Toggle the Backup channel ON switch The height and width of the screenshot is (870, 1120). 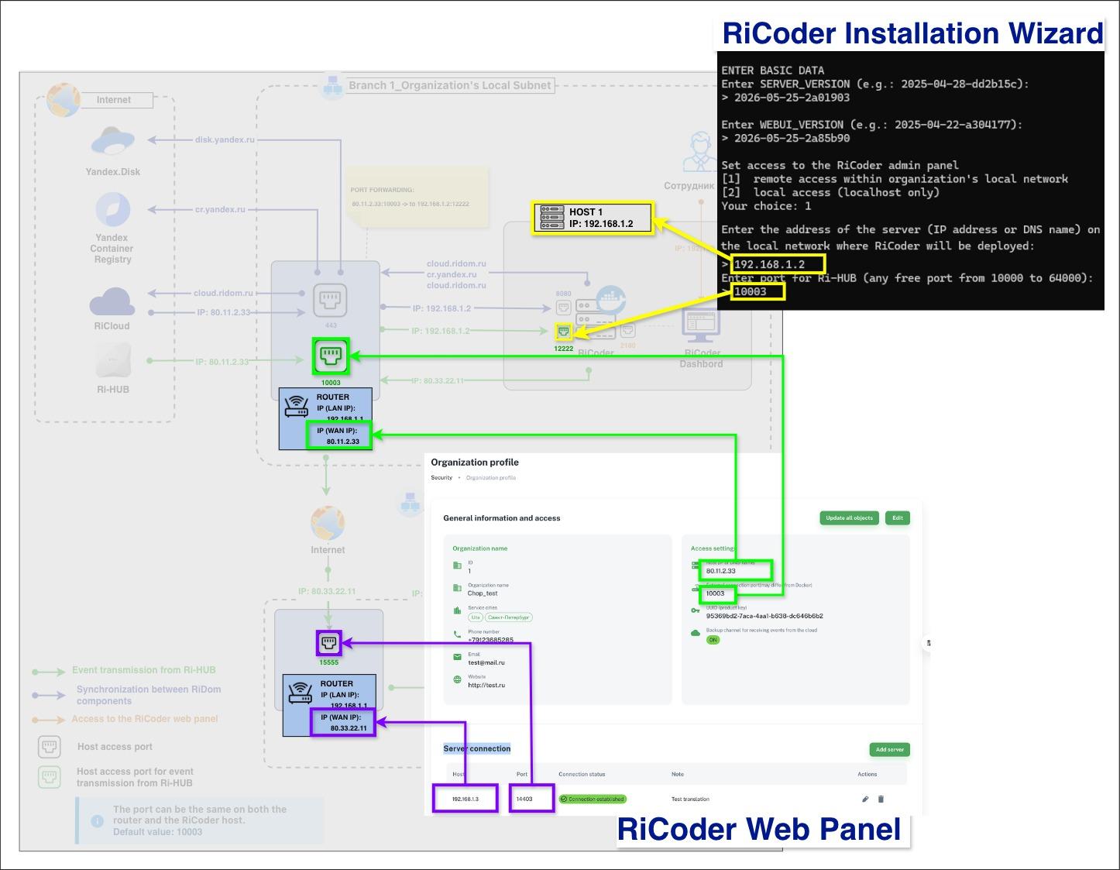(x=713, y=640)
